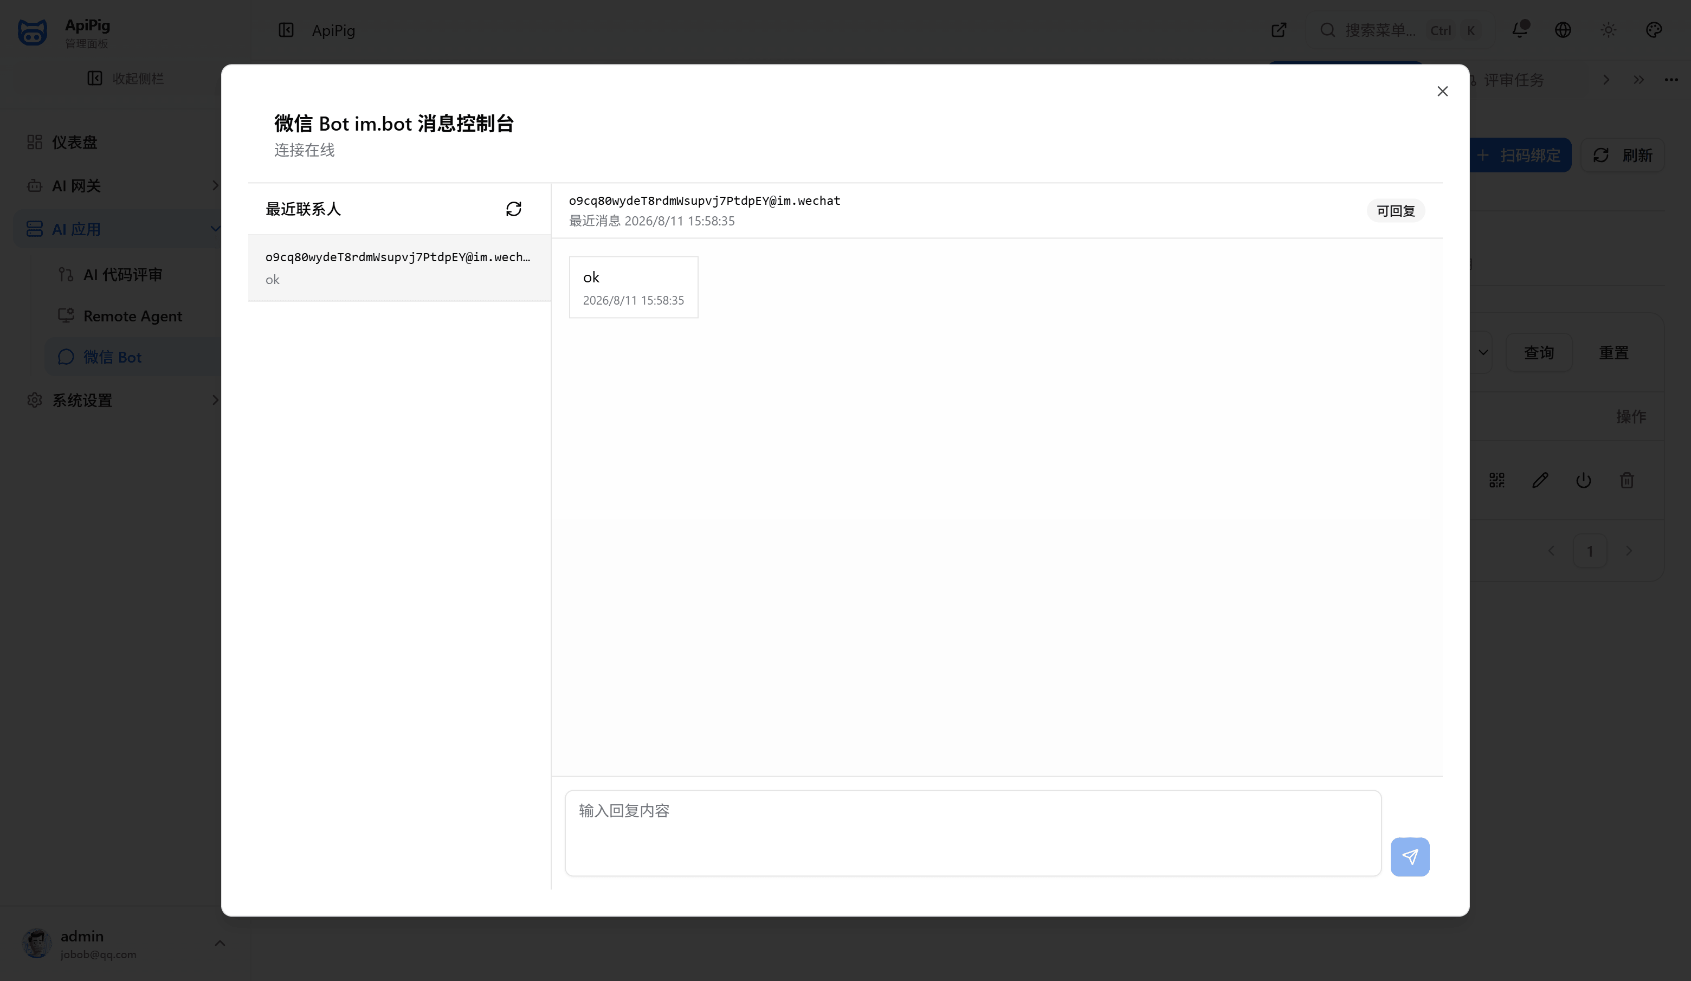Click the 刷新 button in the background page

pyautogui.click(x=1623, y=155)
